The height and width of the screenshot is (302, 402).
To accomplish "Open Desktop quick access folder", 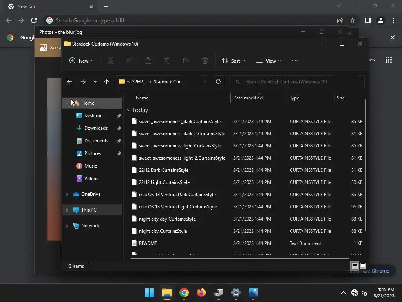I will coord(92,116).
